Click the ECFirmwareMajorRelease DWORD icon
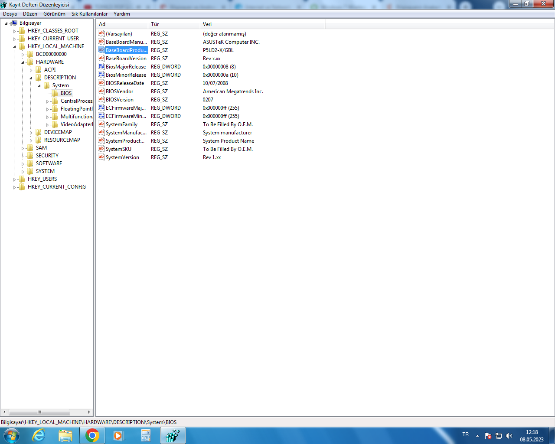The width and height of the screenshot is (555, 444). (x=101, y=108)
